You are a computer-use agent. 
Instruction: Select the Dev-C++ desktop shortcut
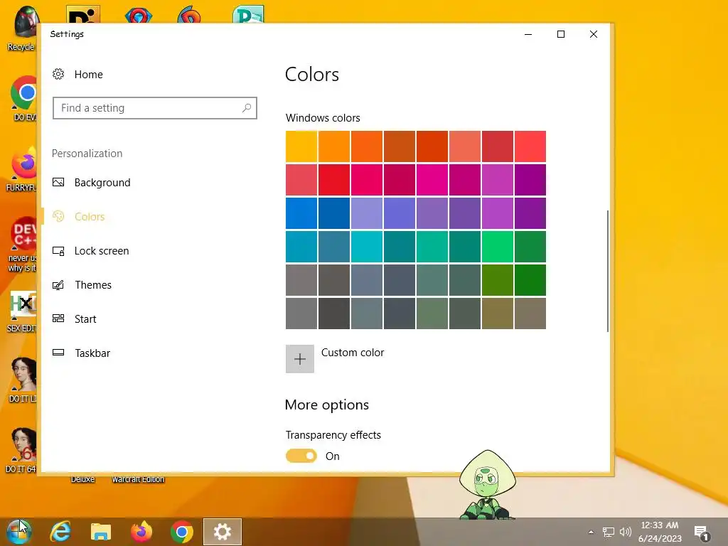22,245
